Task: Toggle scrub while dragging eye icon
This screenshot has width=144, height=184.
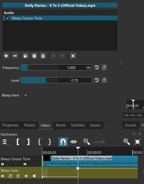Action: coord(73,142)
